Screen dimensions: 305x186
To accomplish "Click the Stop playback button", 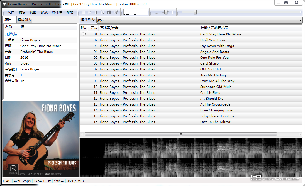I will point(83,12).
